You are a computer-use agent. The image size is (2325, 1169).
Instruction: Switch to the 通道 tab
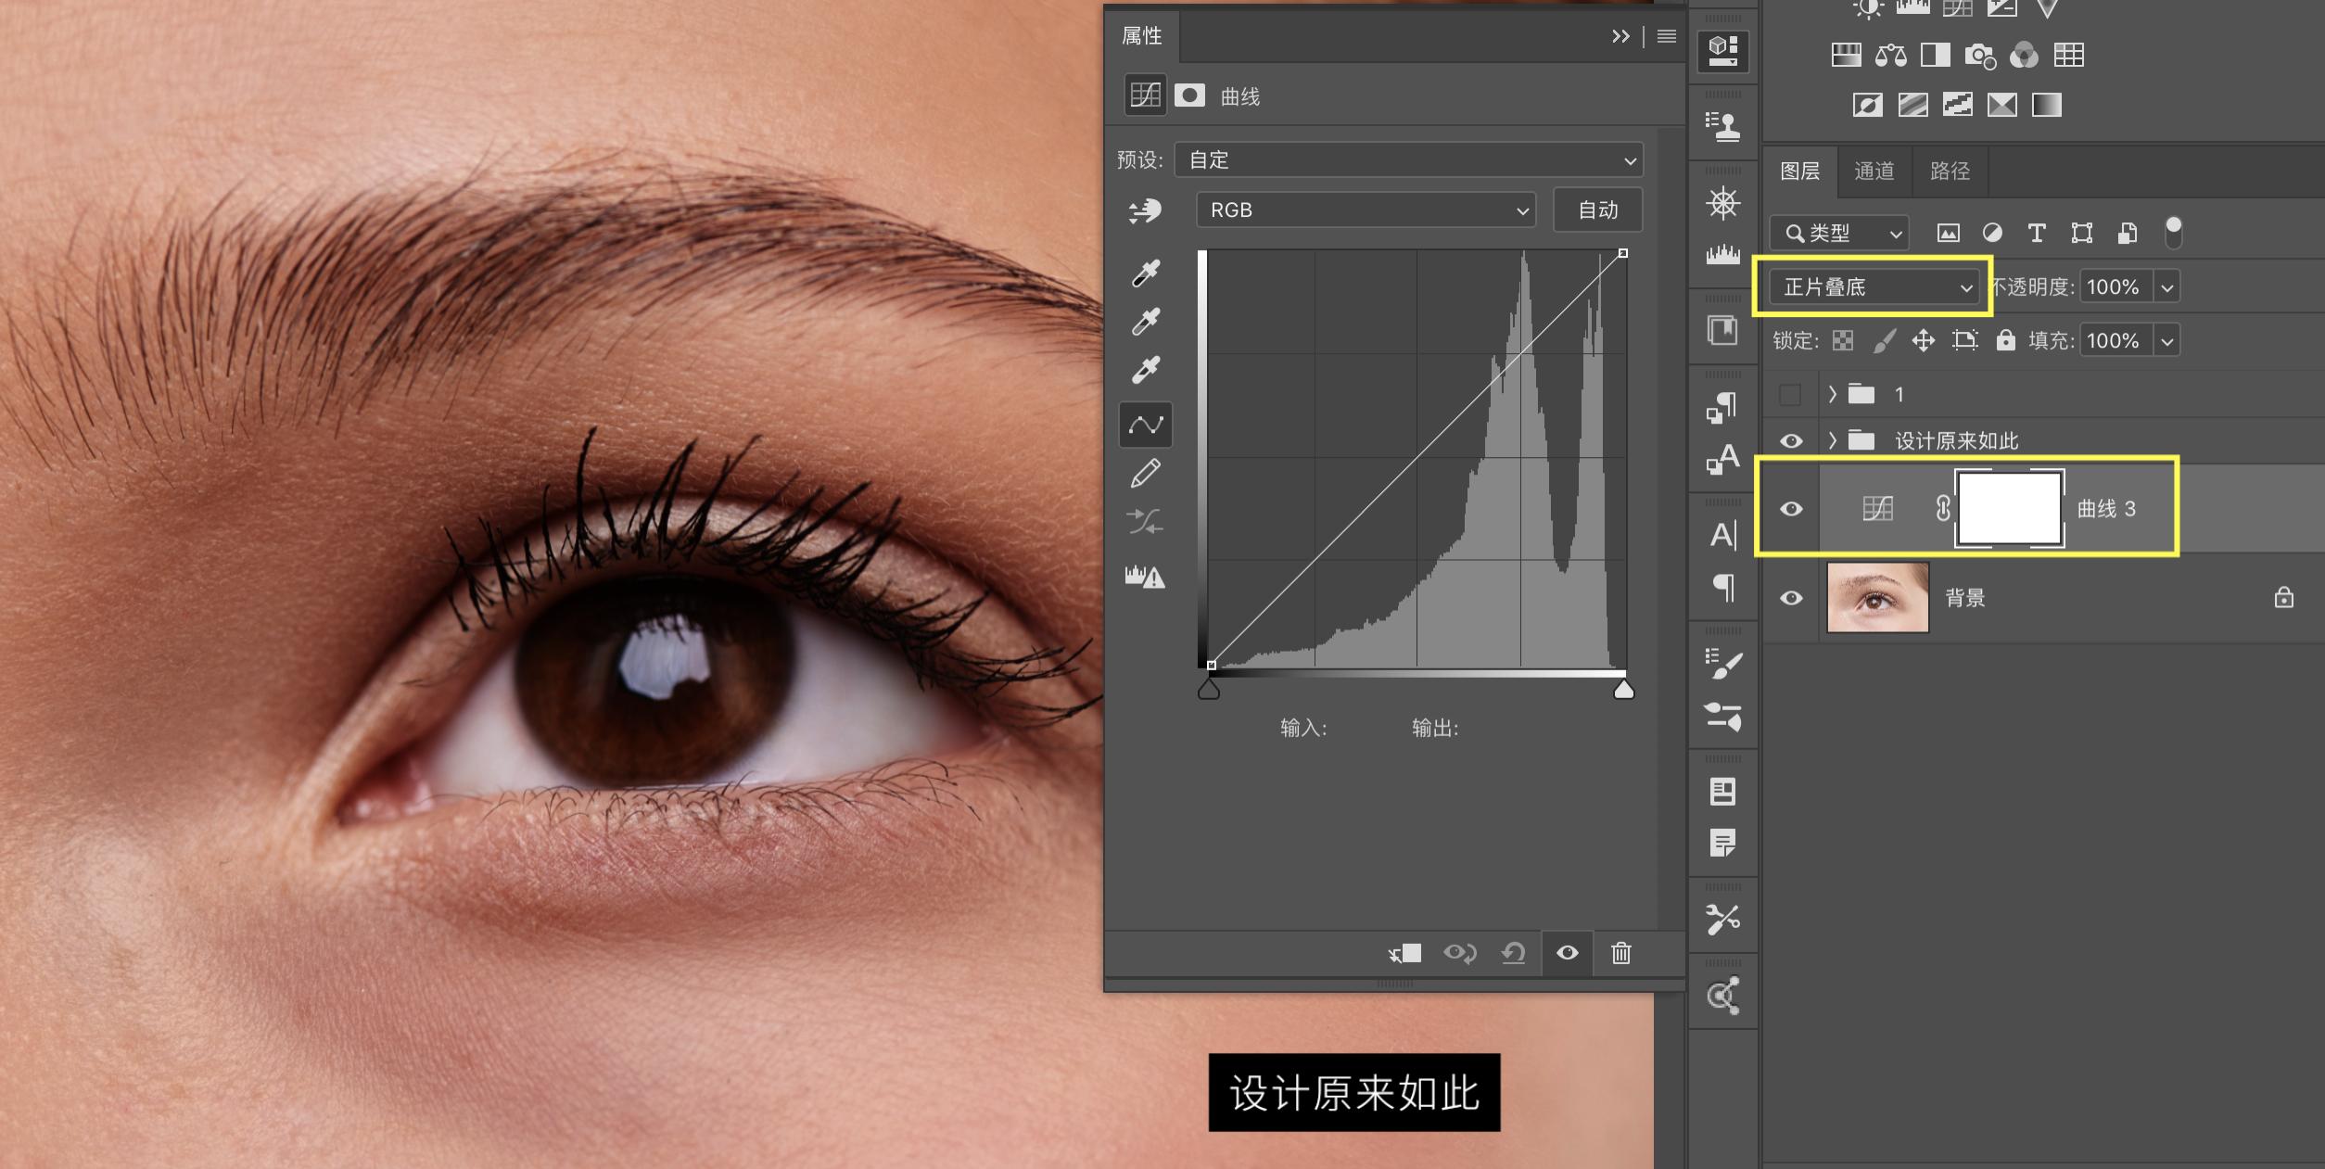1874,172
